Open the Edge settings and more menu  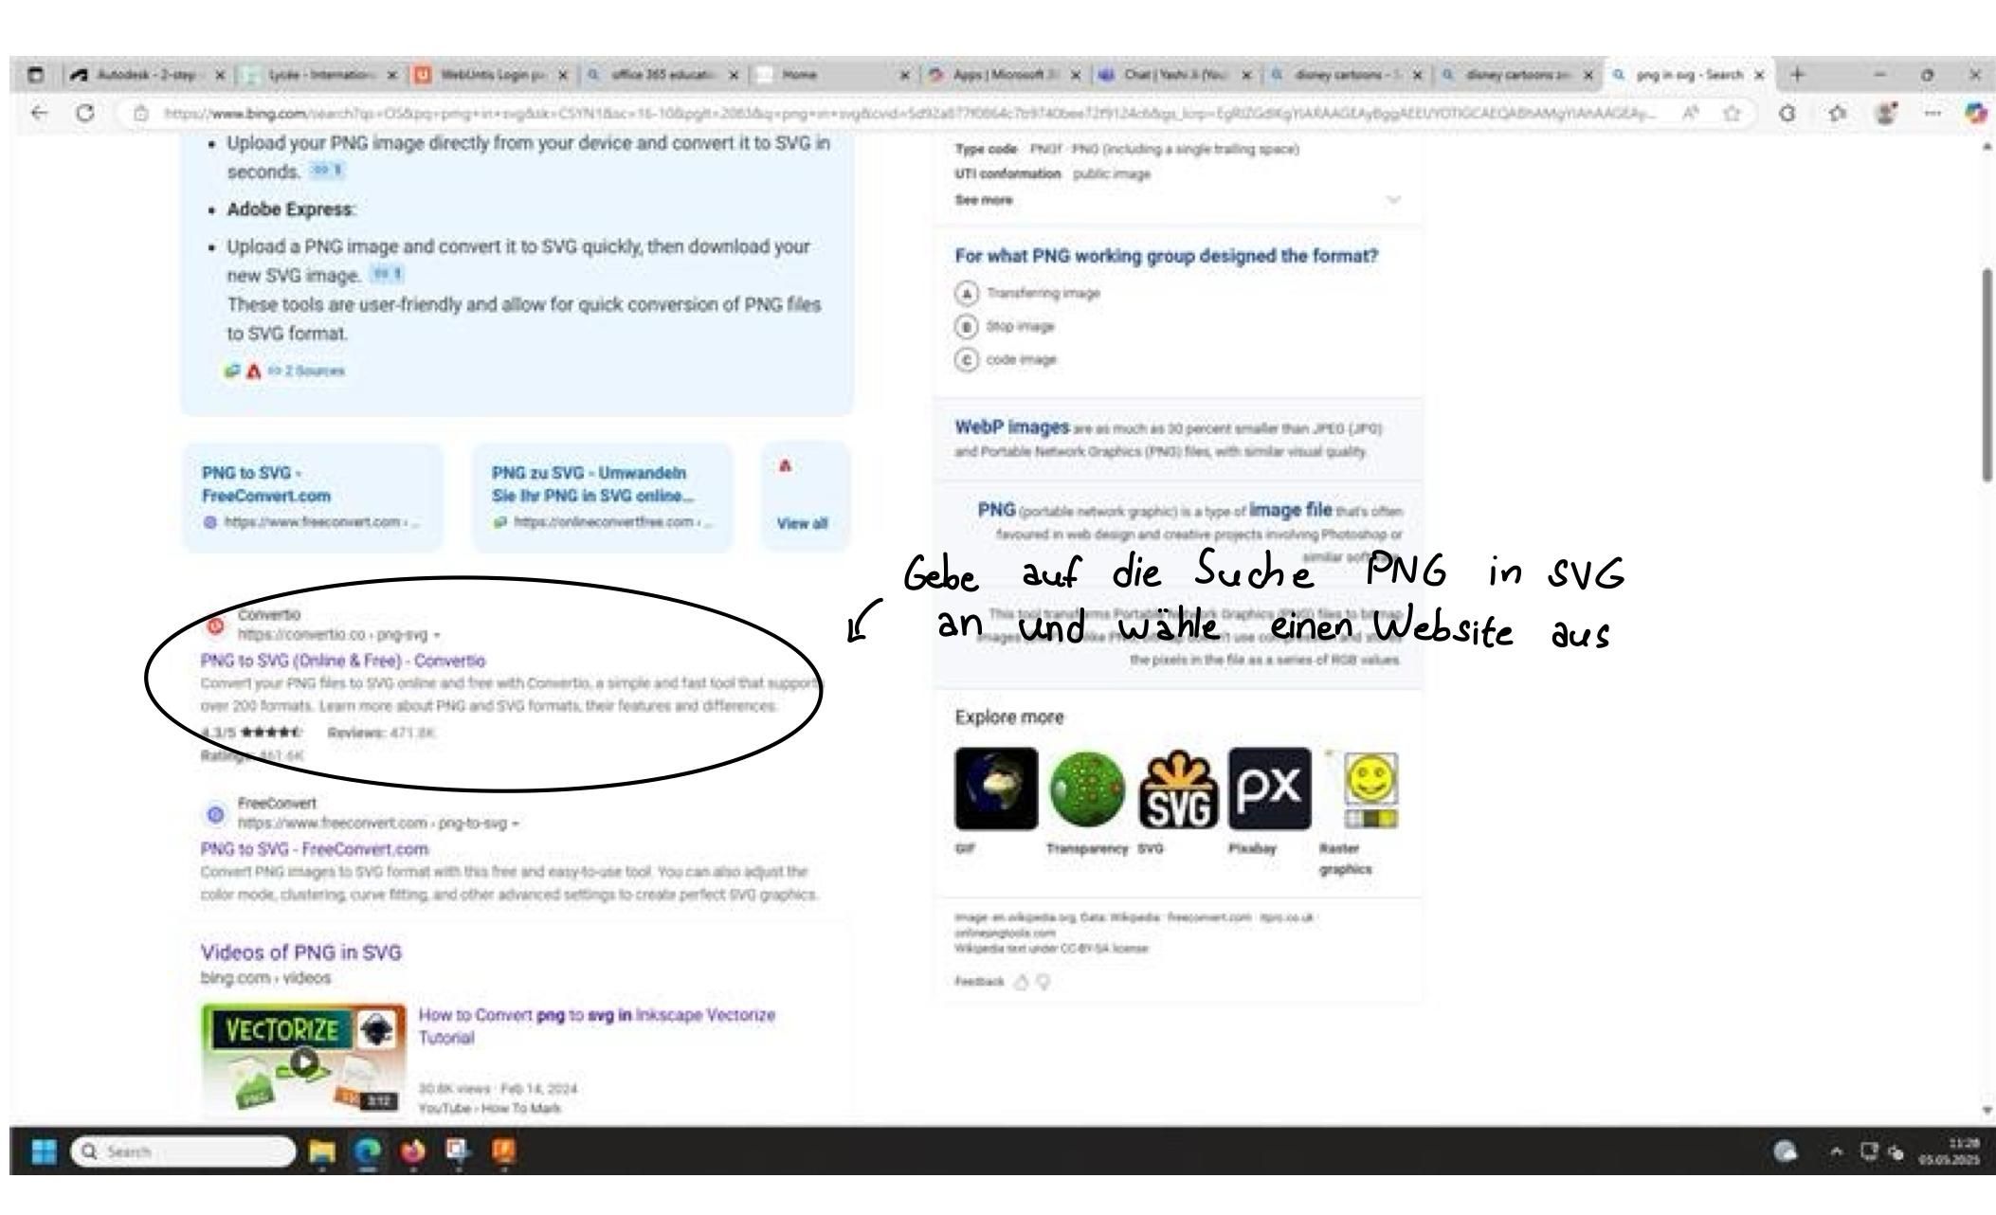pos(1932,114)
